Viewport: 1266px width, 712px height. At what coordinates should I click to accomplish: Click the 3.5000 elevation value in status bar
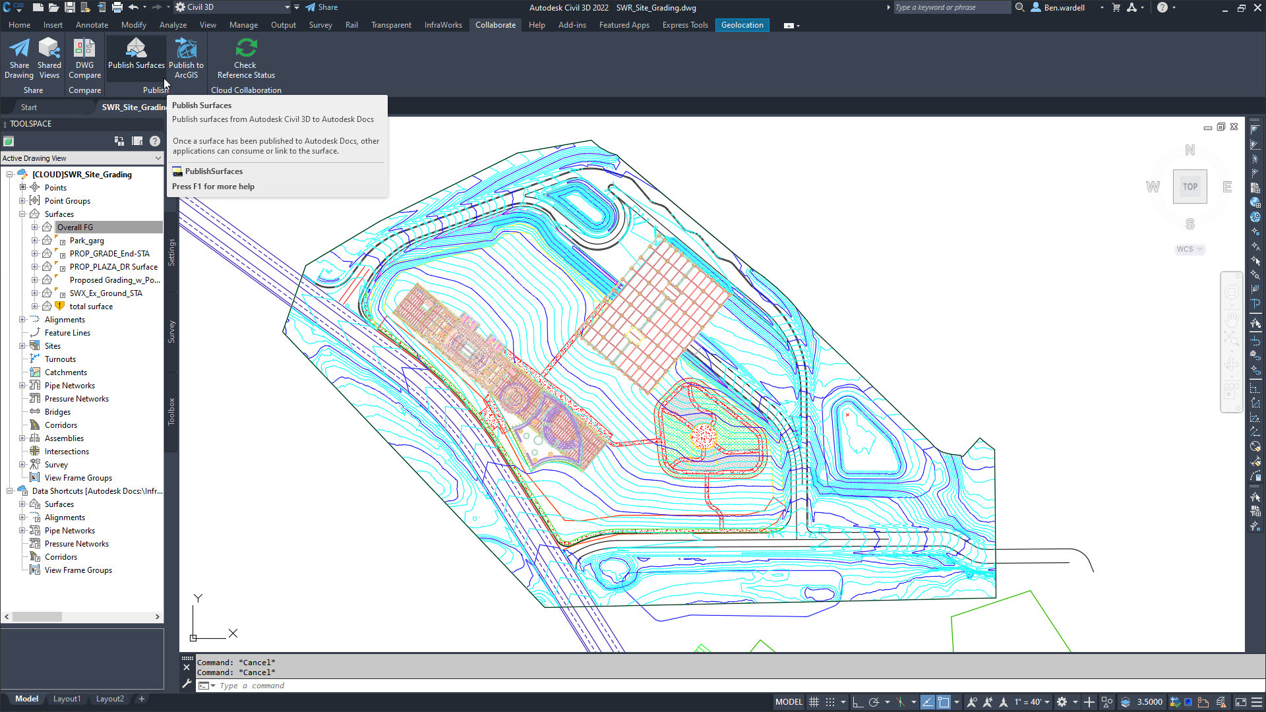[x=1149, y=702]
